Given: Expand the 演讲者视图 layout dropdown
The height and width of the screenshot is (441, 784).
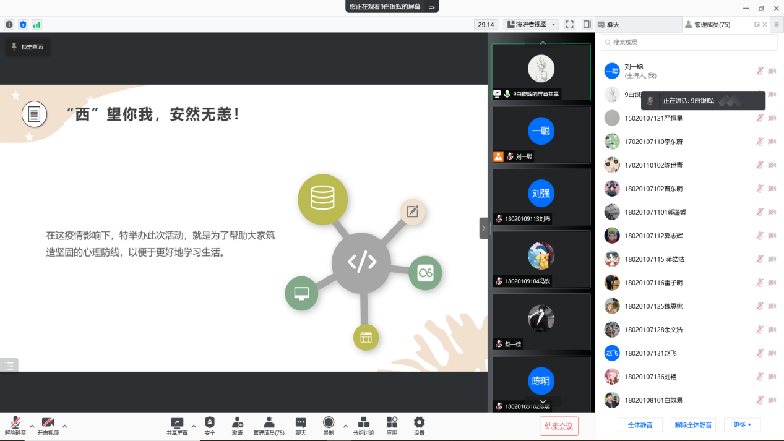Looking at the screenshot, I should pyautogui.click(x=532, y=25).
